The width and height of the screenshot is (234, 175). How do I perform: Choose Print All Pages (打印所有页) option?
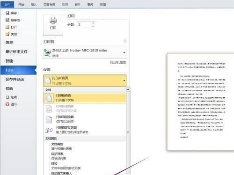[x=85, y=98]
